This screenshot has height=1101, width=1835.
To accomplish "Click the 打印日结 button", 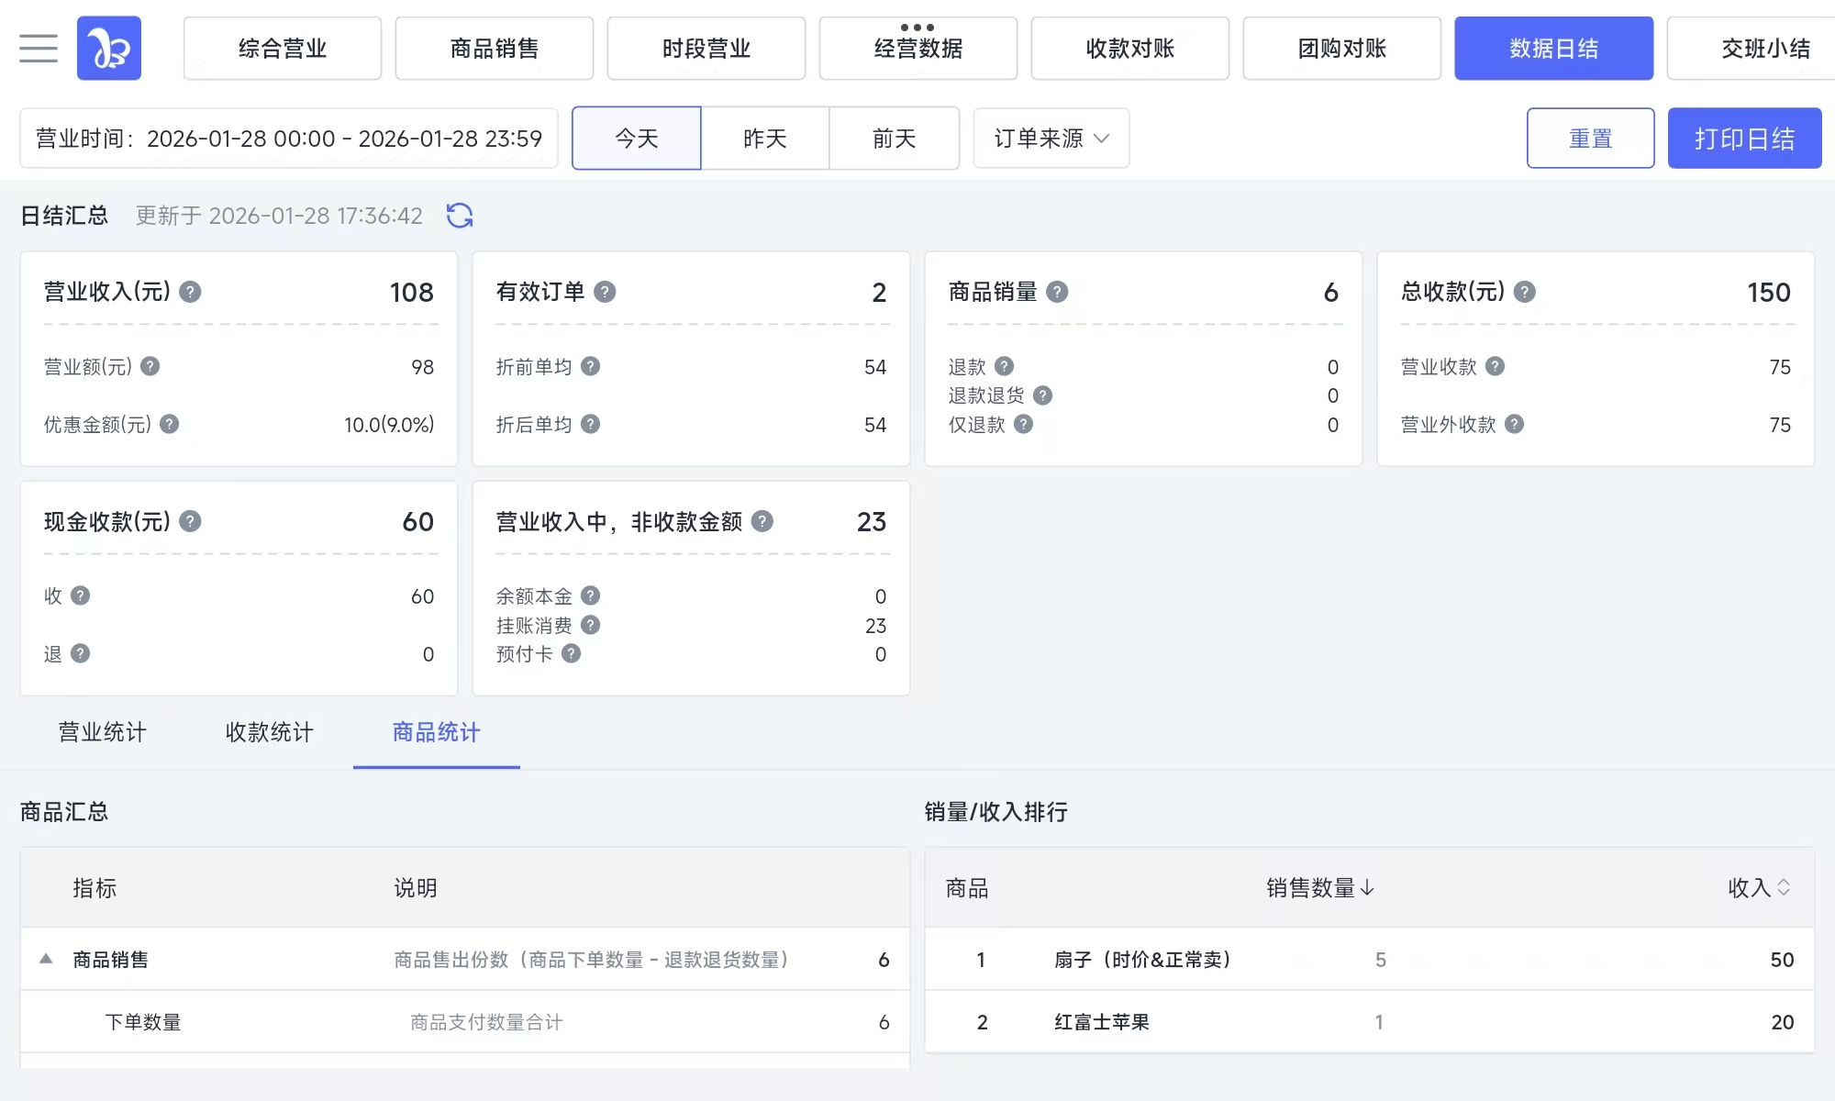I will point(1744,139).
